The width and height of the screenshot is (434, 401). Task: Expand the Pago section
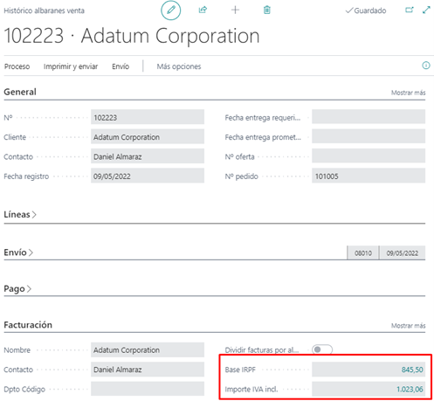point(17,289)
